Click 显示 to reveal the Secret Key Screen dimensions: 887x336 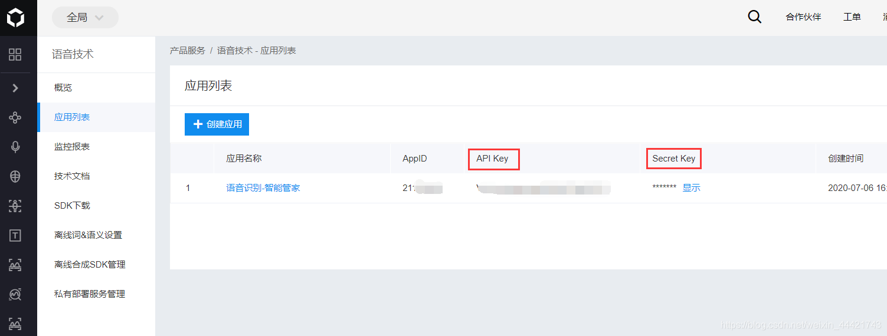click(691, 188)
